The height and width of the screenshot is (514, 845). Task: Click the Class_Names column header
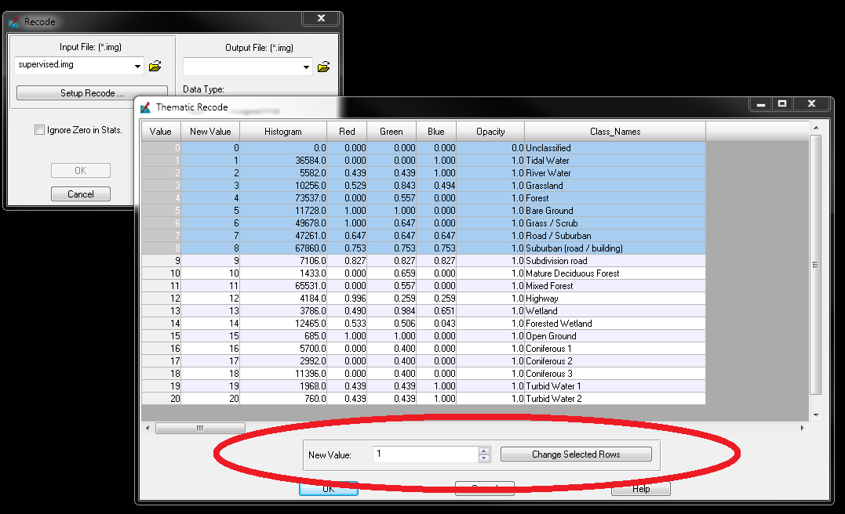pyautogui.click(x=615, y=132)
